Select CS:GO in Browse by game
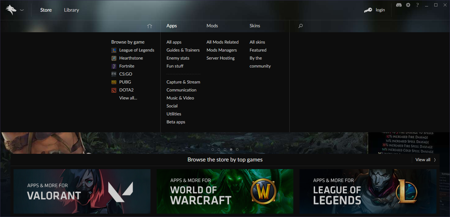Screen dimensions: 450x217 tap(126, 74)
